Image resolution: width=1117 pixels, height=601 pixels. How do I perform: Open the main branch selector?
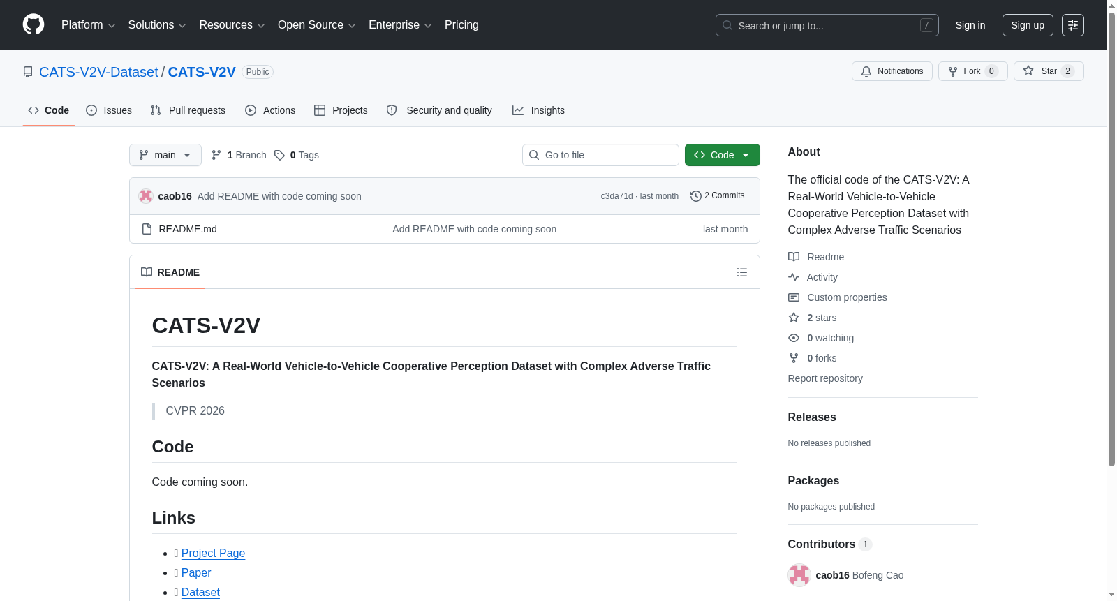(165, 155)
